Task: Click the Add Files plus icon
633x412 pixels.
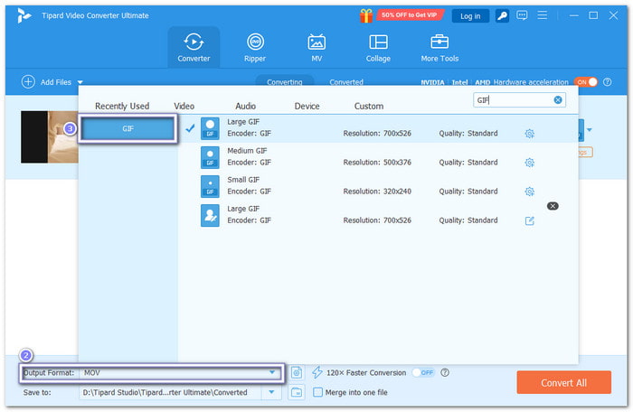Action: click(28, 82)
